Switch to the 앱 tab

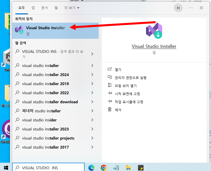click(x=33, y=8)
